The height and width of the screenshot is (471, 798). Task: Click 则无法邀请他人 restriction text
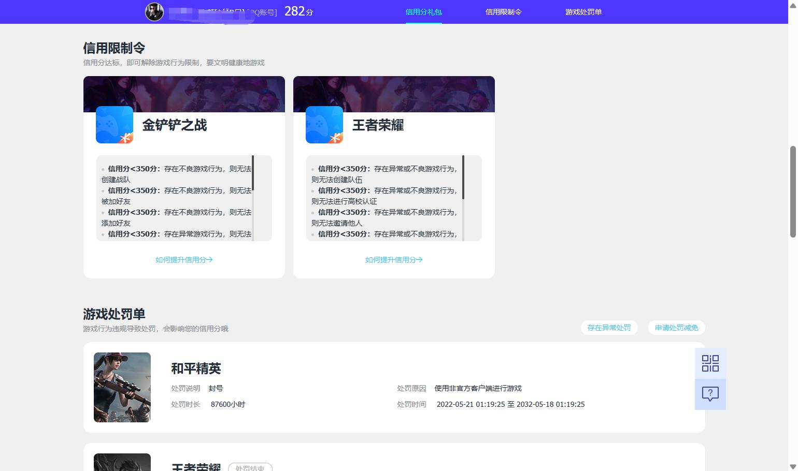point(337,223)
